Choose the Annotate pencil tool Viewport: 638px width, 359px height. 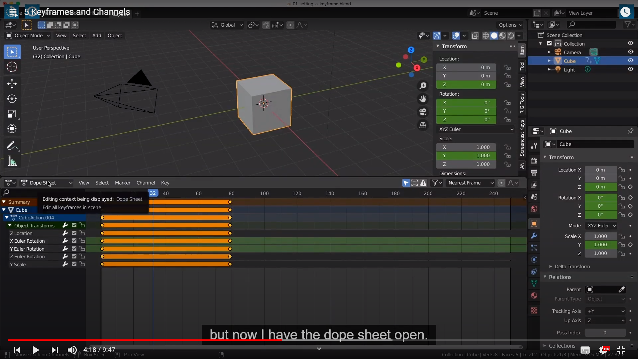tap(12, 146)
